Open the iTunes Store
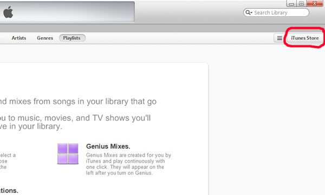 [304, 38]
